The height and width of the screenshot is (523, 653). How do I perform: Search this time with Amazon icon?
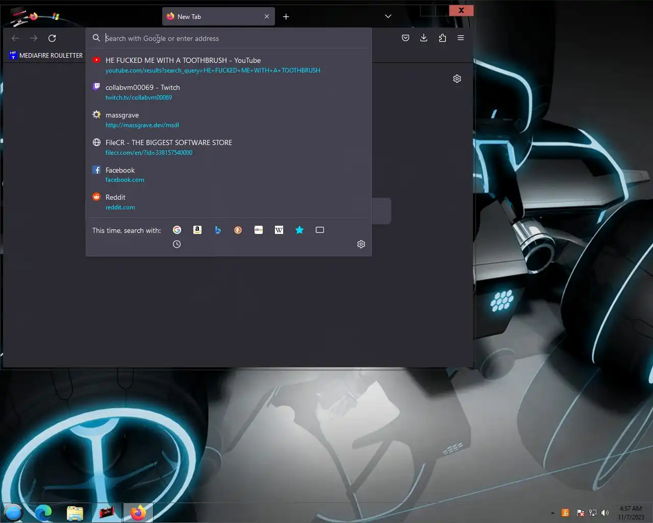[x=197, y=230]
